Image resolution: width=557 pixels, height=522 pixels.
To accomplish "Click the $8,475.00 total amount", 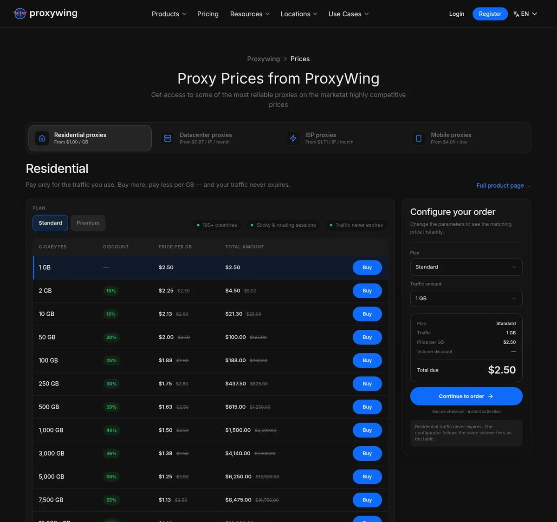I will pyautogui.click(x=238, y=500).
